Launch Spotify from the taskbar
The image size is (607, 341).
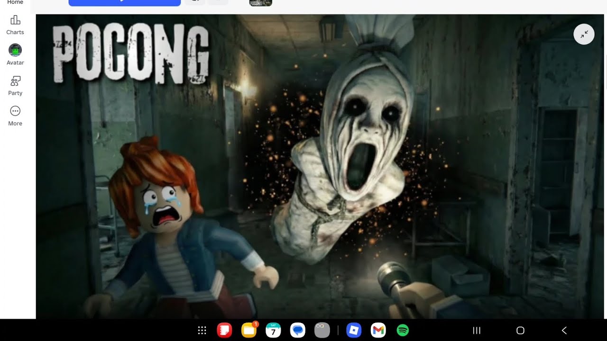click(x=403, y=331)
